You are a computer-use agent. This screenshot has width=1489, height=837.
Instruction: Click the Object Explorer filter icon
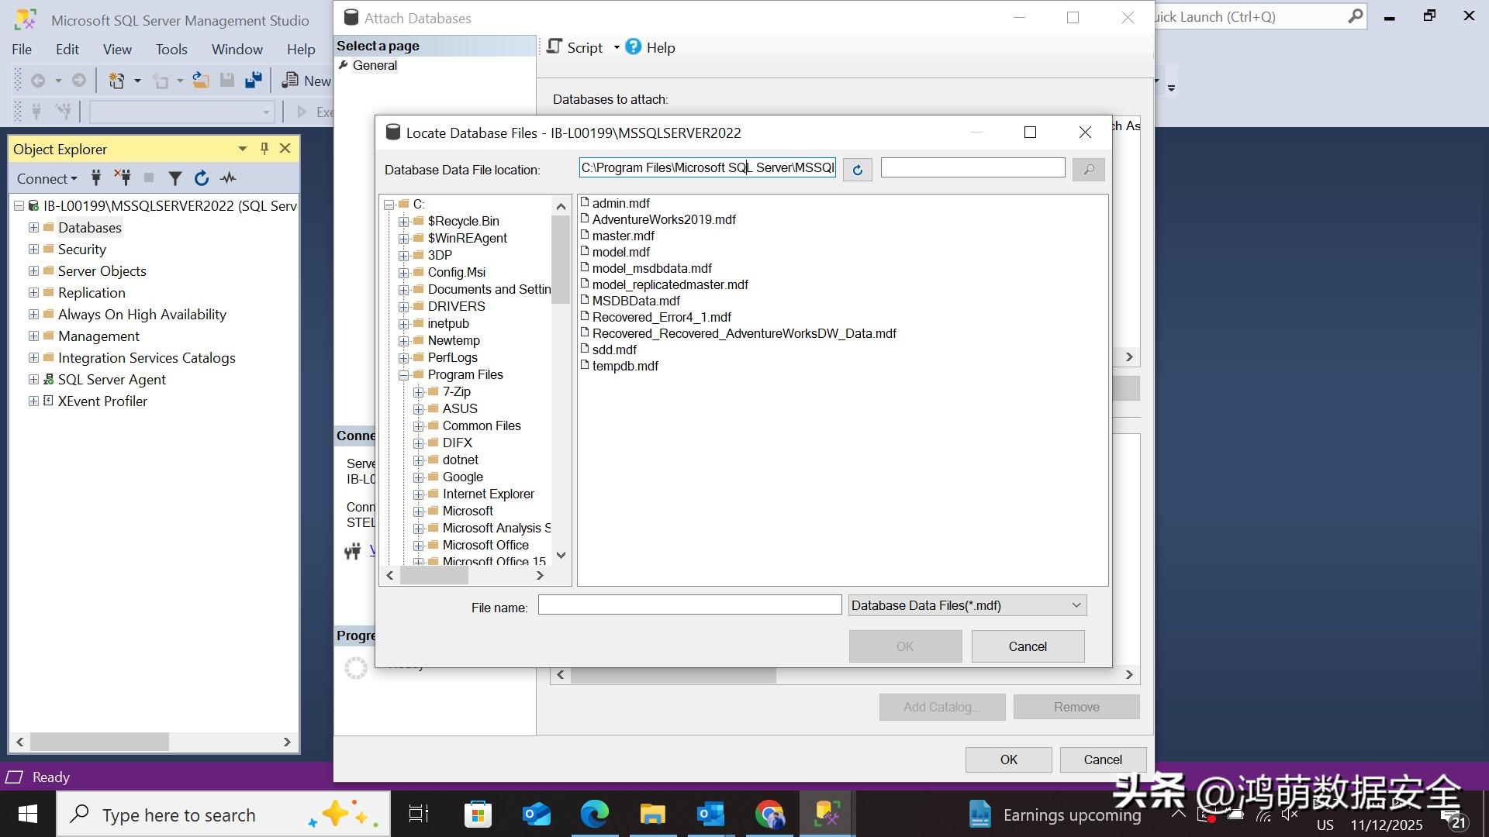click(175, 179)
